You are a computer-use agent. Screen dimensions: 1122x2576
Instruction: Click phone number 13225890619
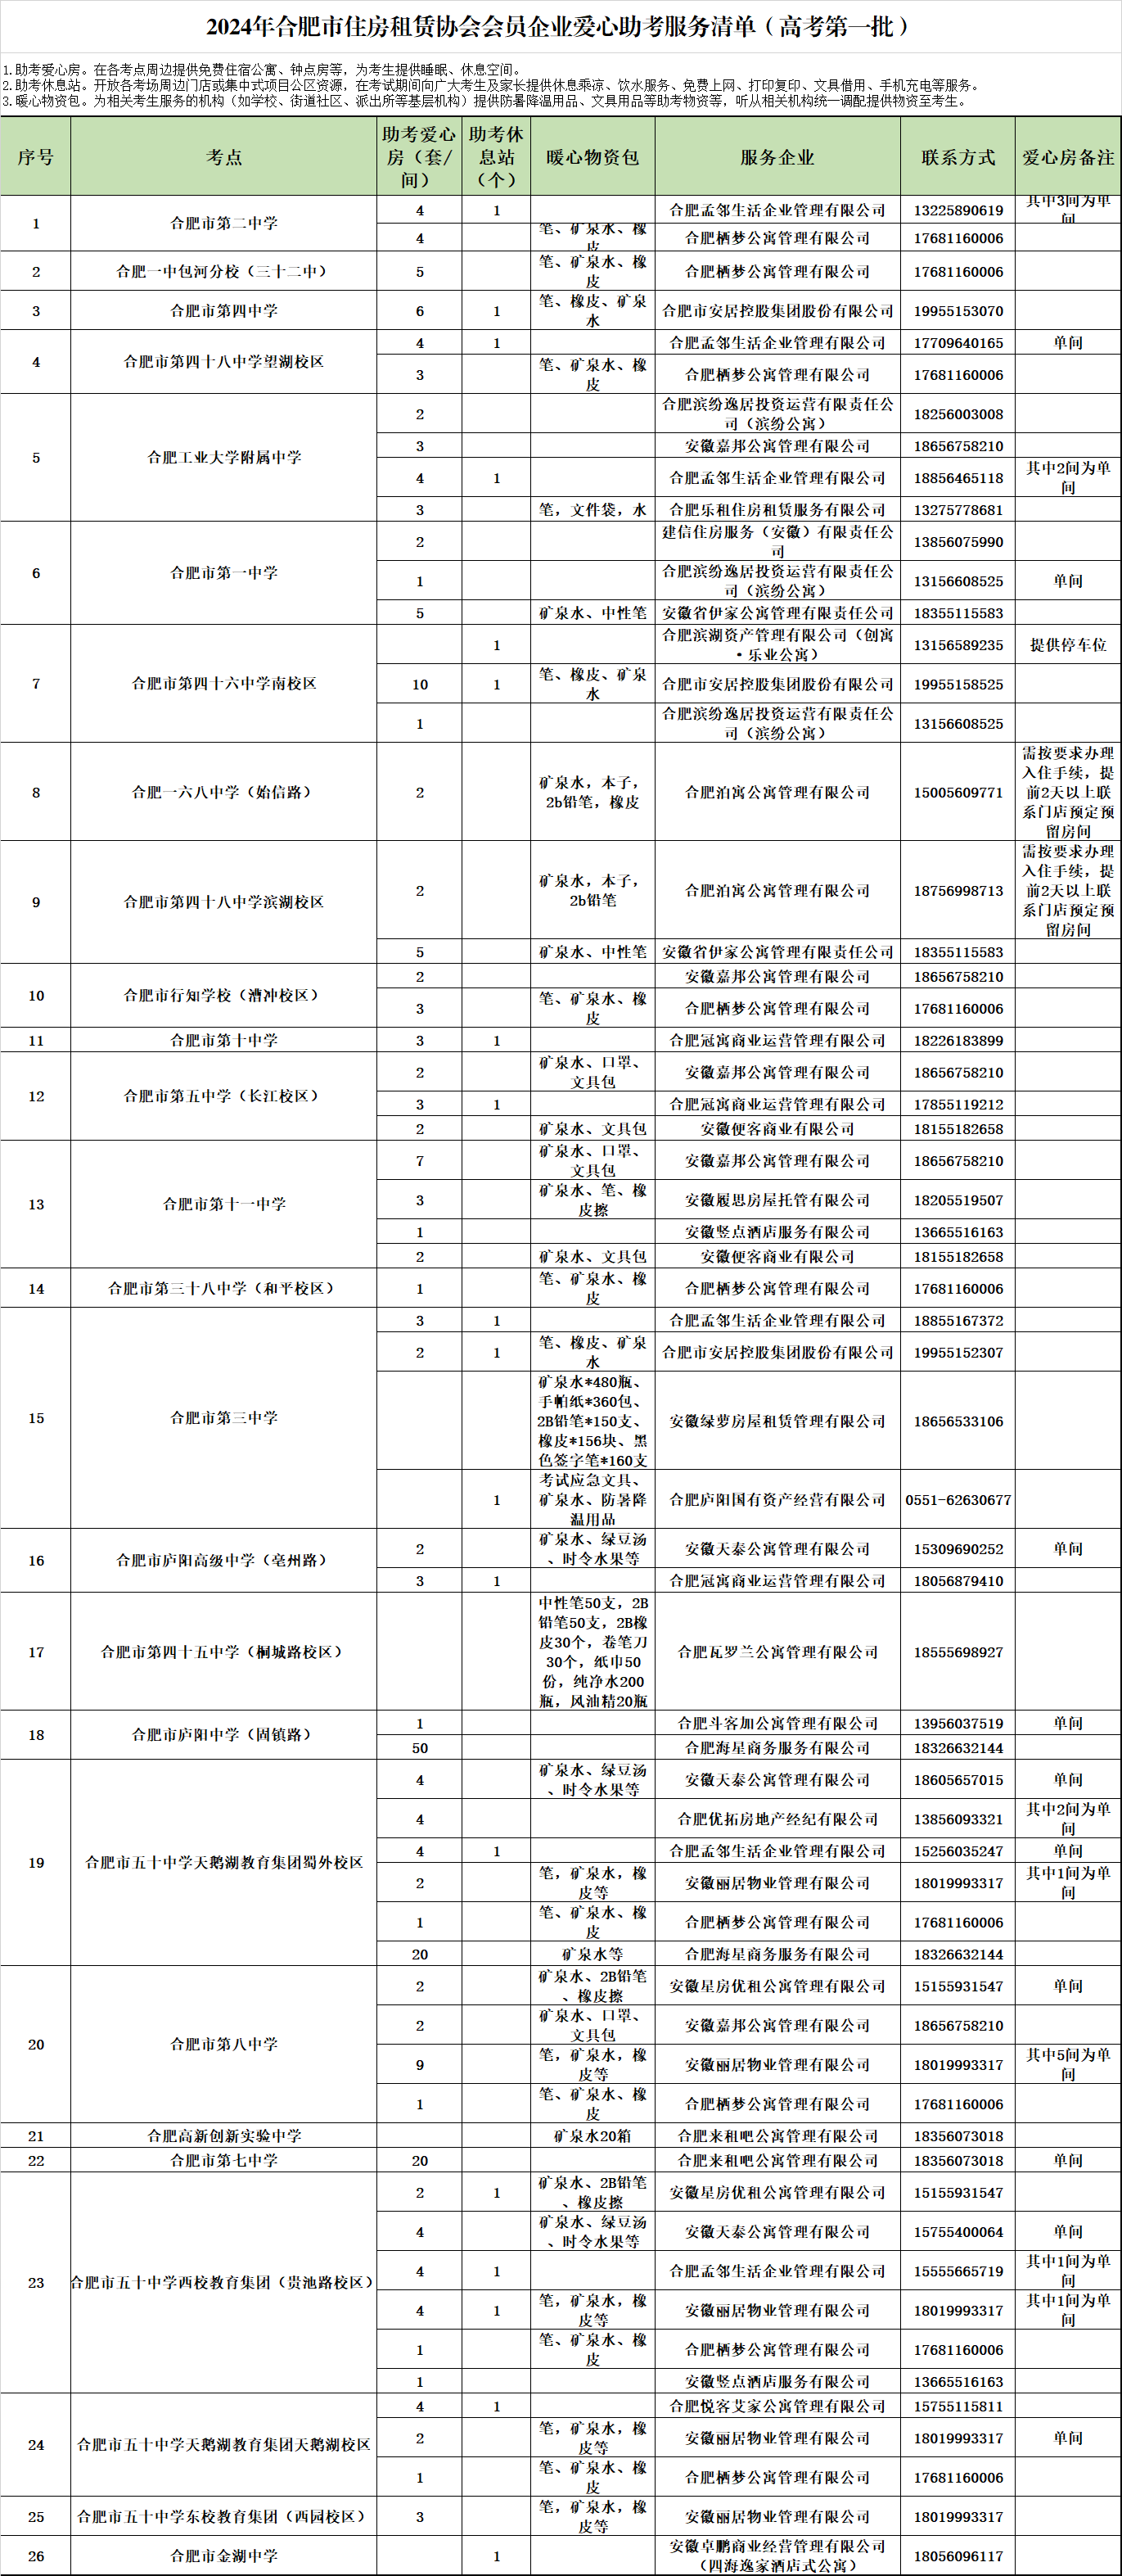click(x=958, y=211)
